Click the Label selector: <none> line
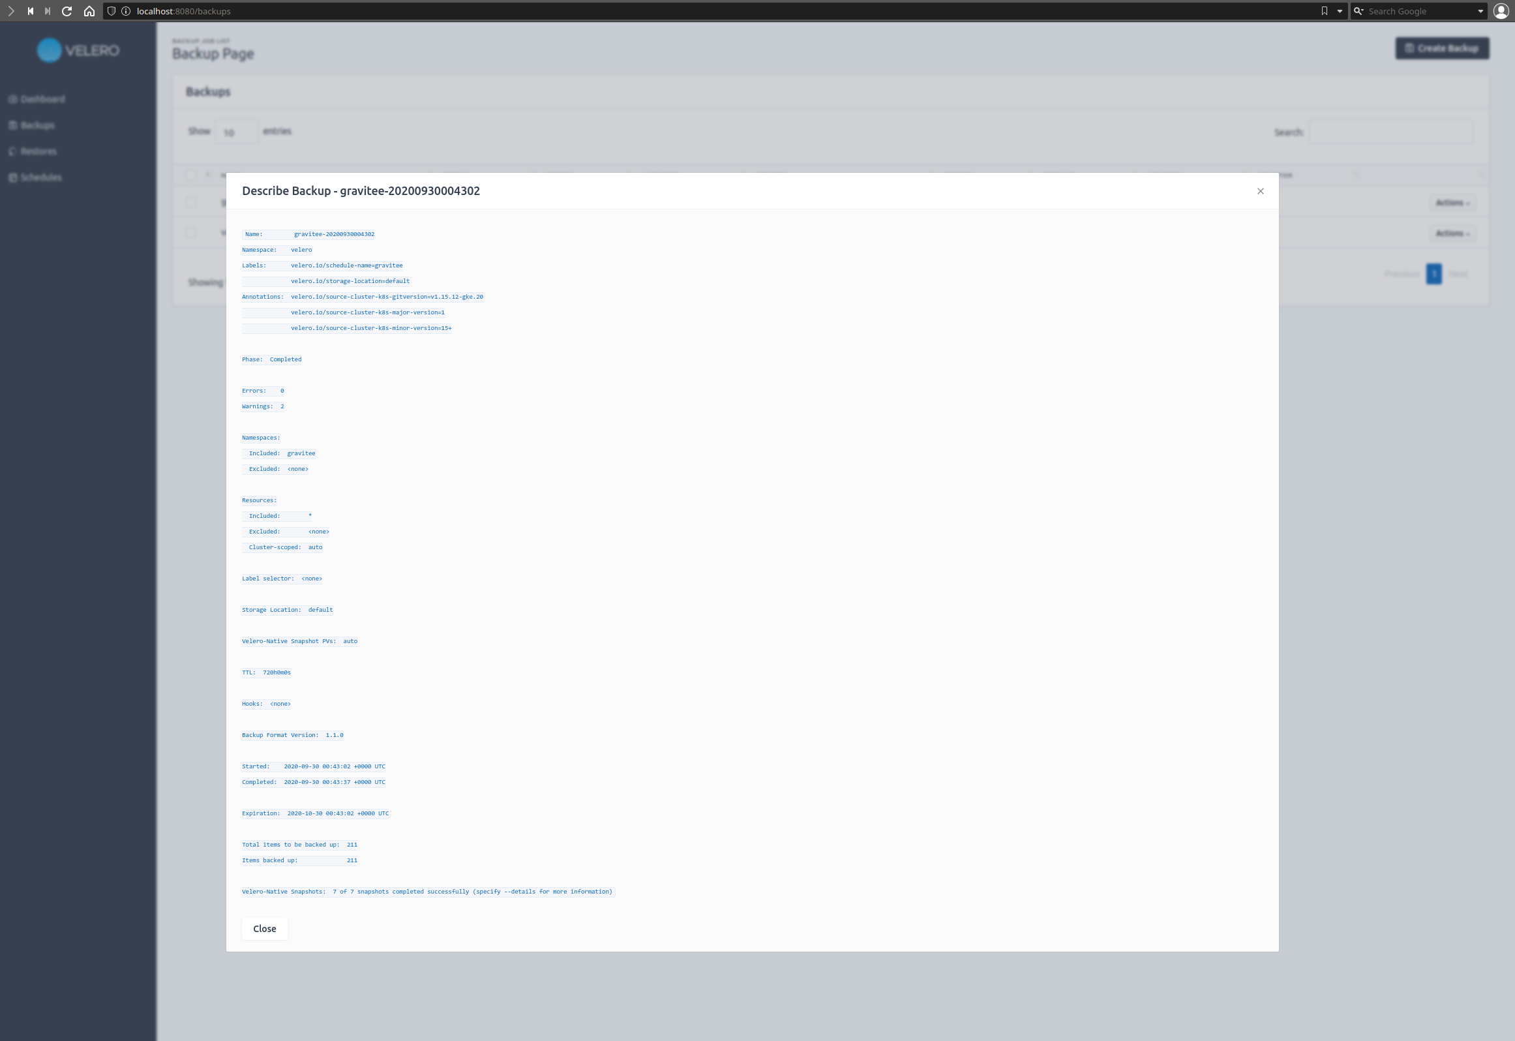This screenshot has height=1041, width=1515. 282,579
